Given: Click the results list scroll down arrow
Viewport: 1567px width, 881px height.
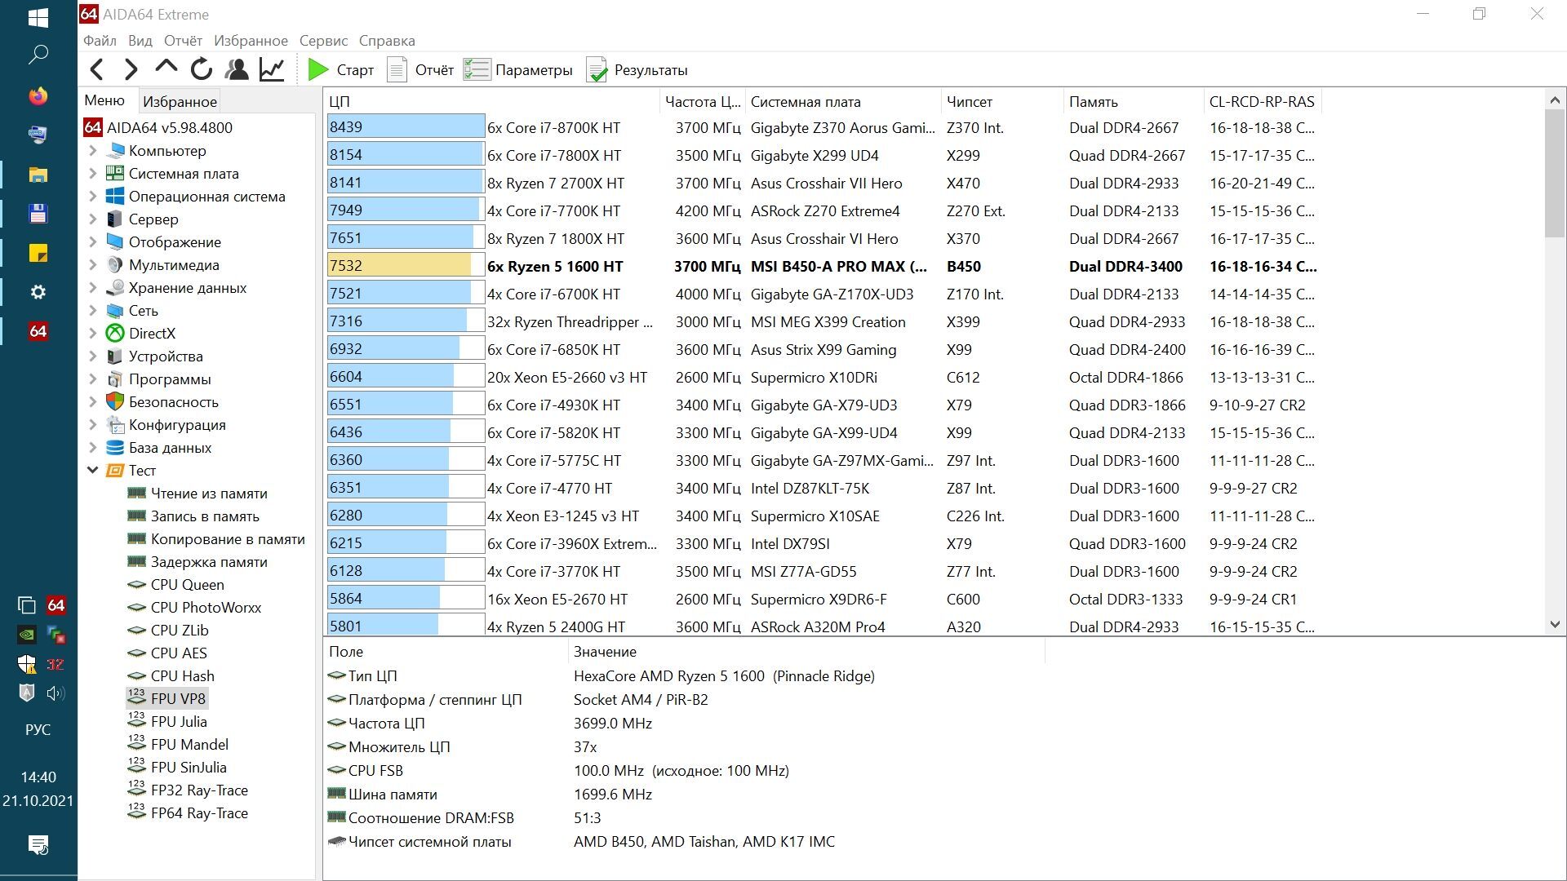Looking at the screenshot, I should (x=1555, y=625).
